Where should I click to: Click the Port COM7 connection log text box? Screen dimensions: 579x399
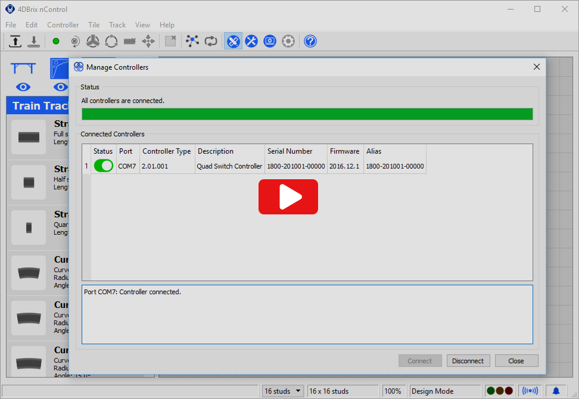[307, 314]
